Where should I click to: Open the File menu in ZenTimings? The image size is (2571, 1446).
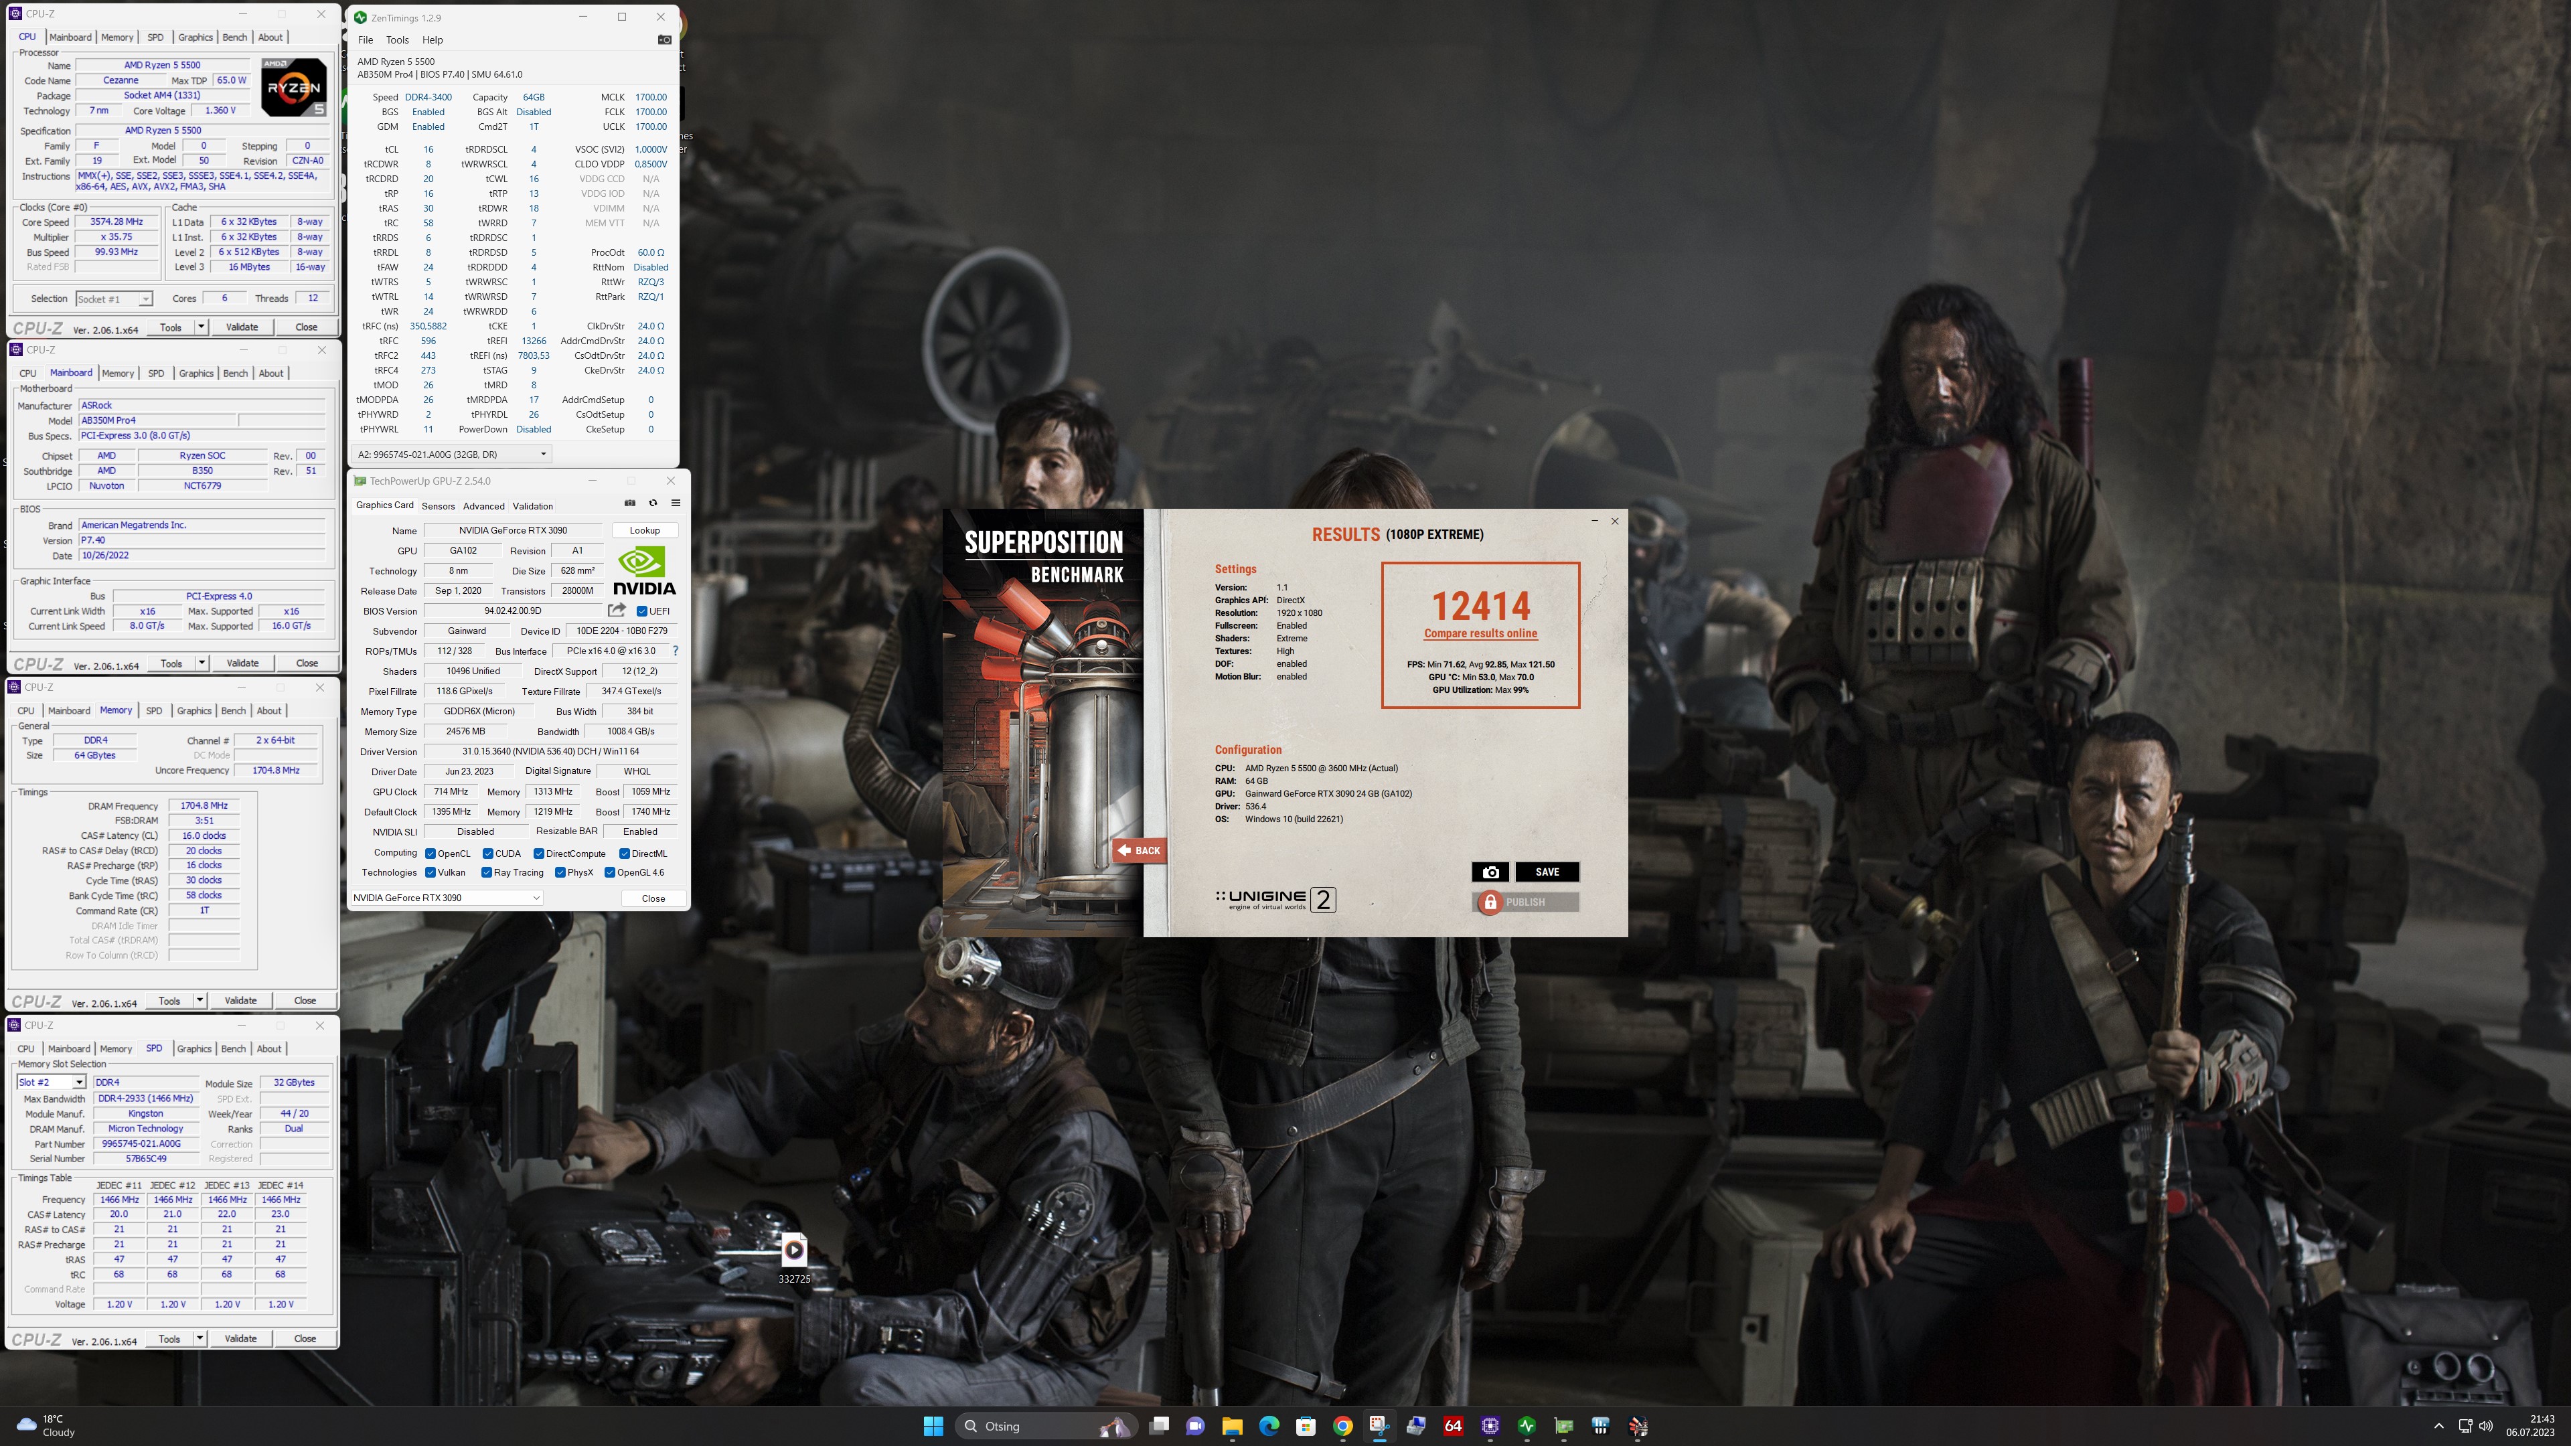[366, 40]
